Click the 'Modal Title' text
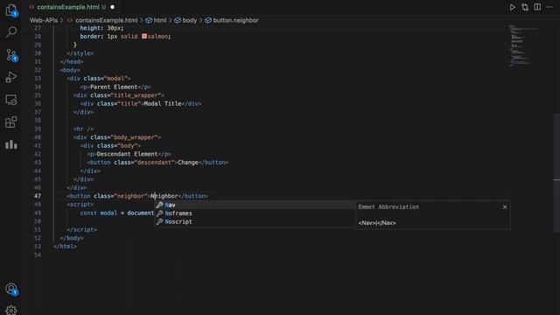 click(163, 103)
